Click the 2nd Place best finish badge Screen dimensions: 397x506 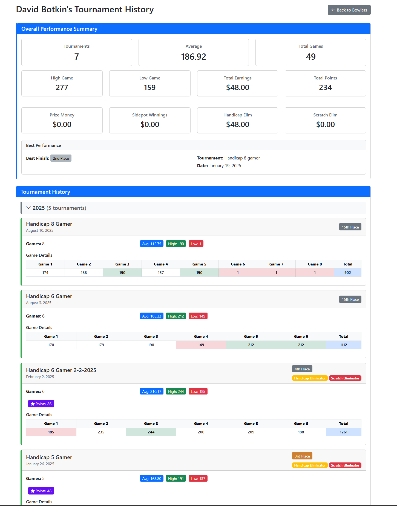(x=61, y=158)
